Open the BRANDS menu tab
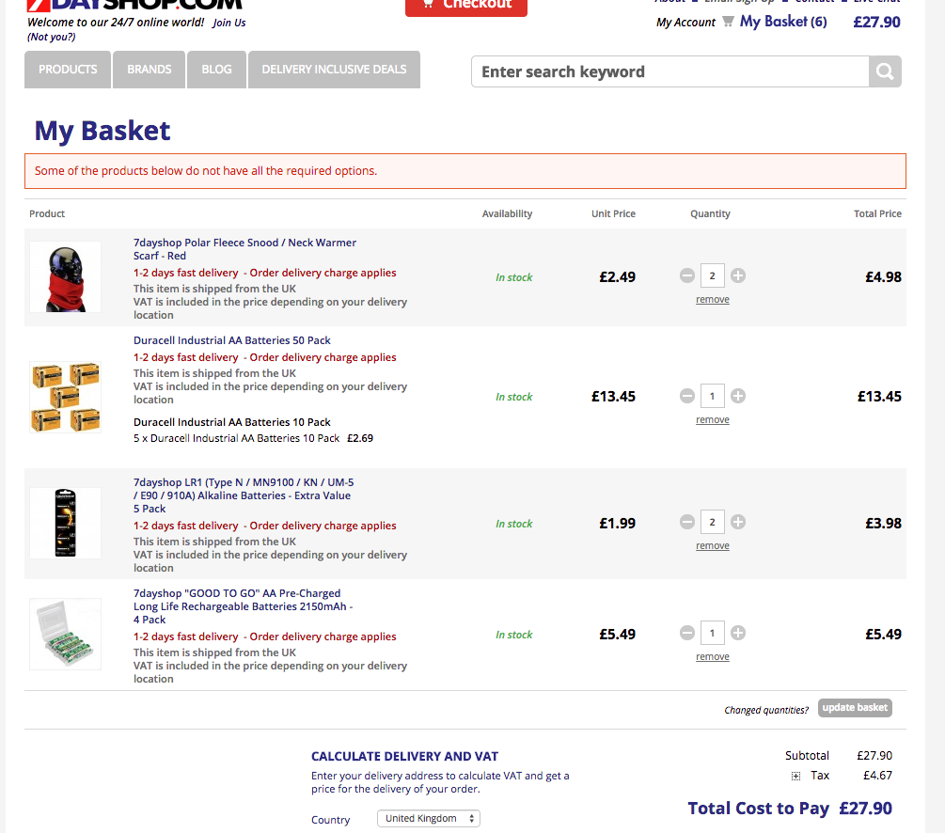 [x=149, y=70]
